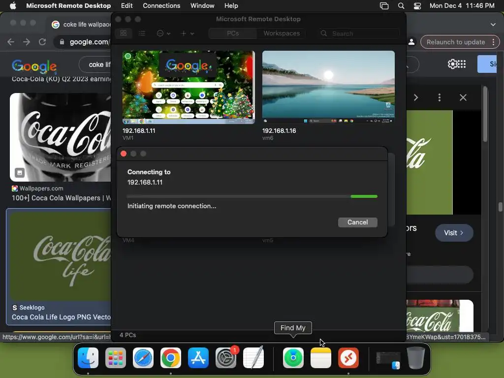Open Safari from the Dock
Viewport: 504px width, 378px height.
[x=143, y=358]
